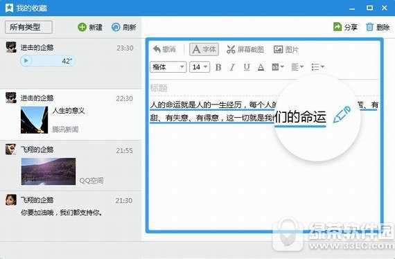Toggle italic formatting (I)
The image size is (395, 259).
[232, 67]
